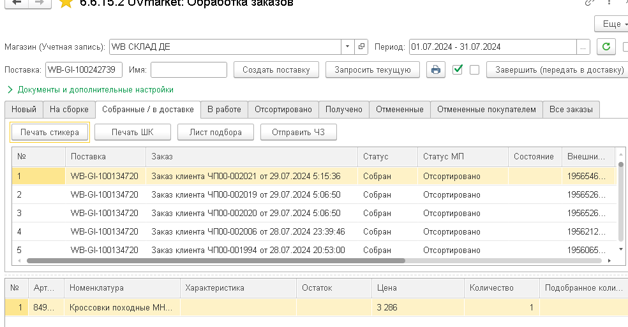Open the Отмененные tab
The height and width of the screenshot is (327, 628).
400,109
